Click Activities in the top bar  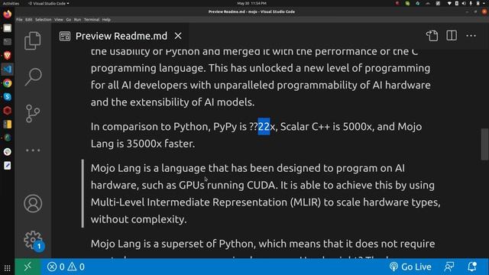click(x=11, y=3)
